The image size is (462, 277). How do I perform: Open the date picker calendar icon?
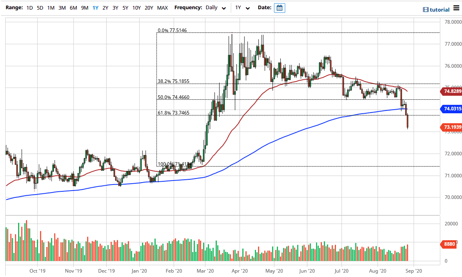tap(280, 8)
